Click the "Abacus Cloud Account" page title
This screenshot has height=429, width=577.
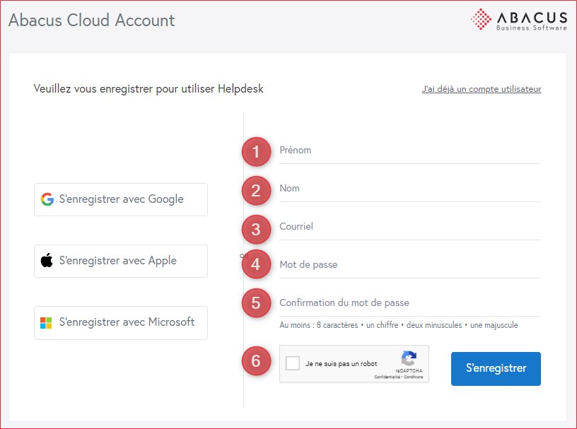point(91,20)
